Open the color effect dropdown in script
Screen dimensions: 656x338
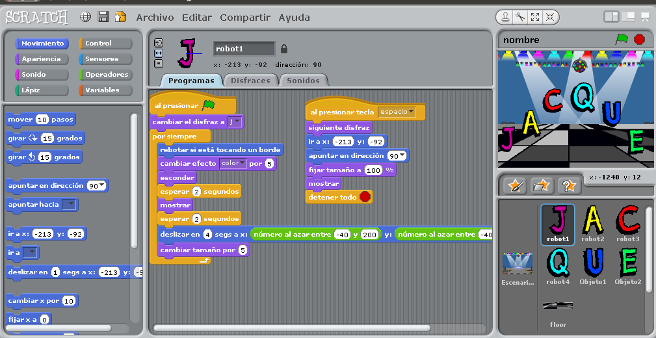[233, 163]
